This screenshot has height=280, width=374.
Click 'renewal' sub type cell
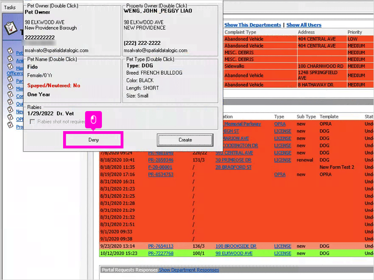click(x=305, y=160)
